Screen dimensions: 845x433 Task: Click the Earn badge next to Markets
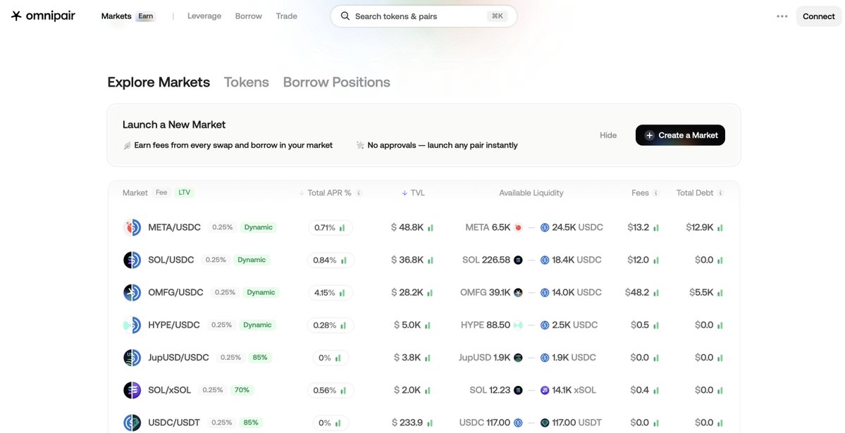(145, 16)
